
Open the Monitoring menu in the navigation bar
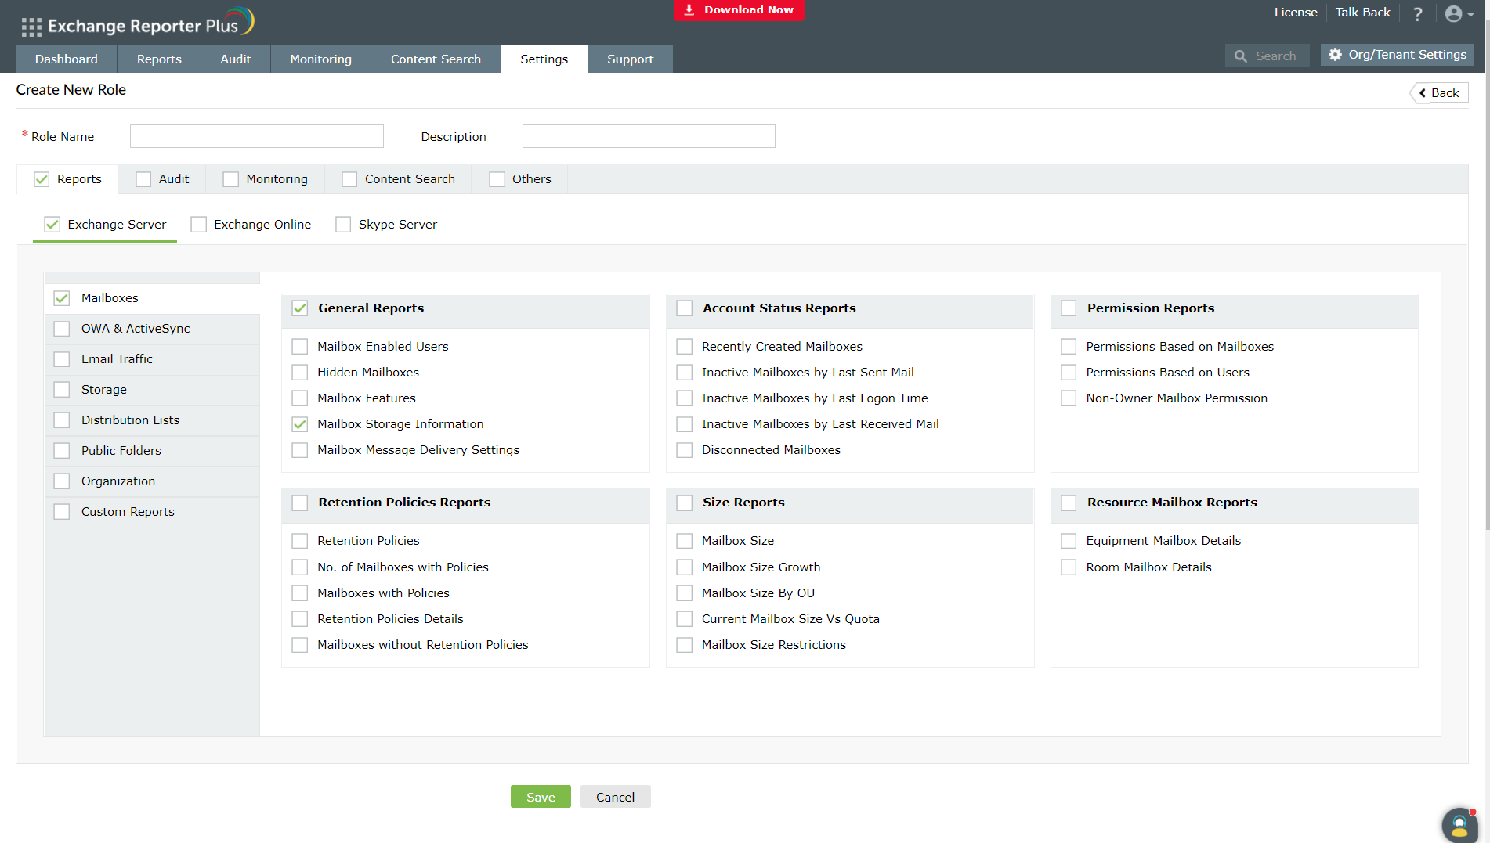coord(320,59)
